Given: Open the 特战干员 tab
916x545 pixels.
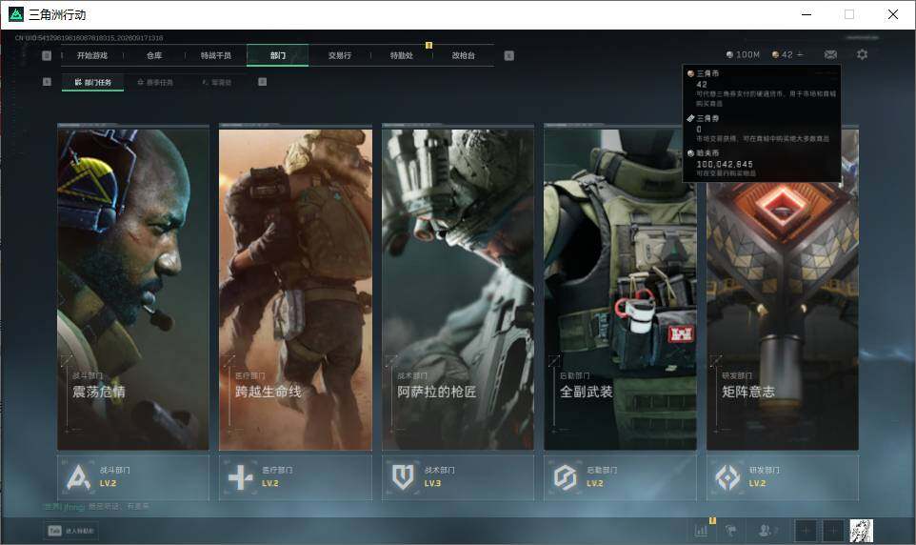Looking at the screenshot, I should pos(216,55).
